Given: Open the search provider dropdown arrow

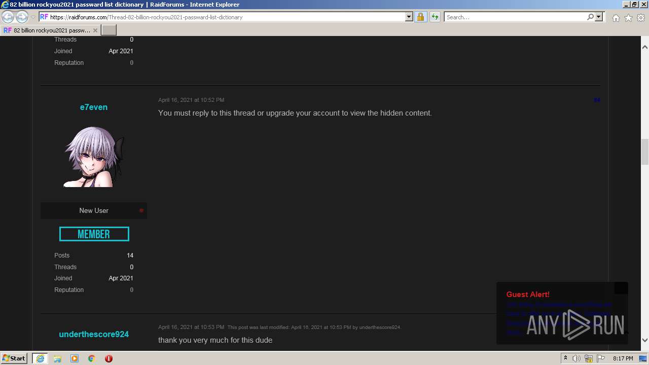Looking at the screenshot, I should tap(599, 17).
